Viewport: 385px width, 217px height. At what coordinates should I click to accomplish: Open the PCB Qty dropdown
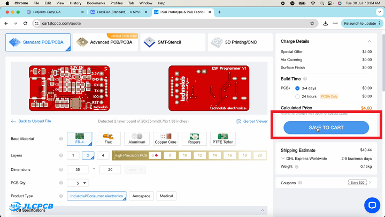point(78,183)
